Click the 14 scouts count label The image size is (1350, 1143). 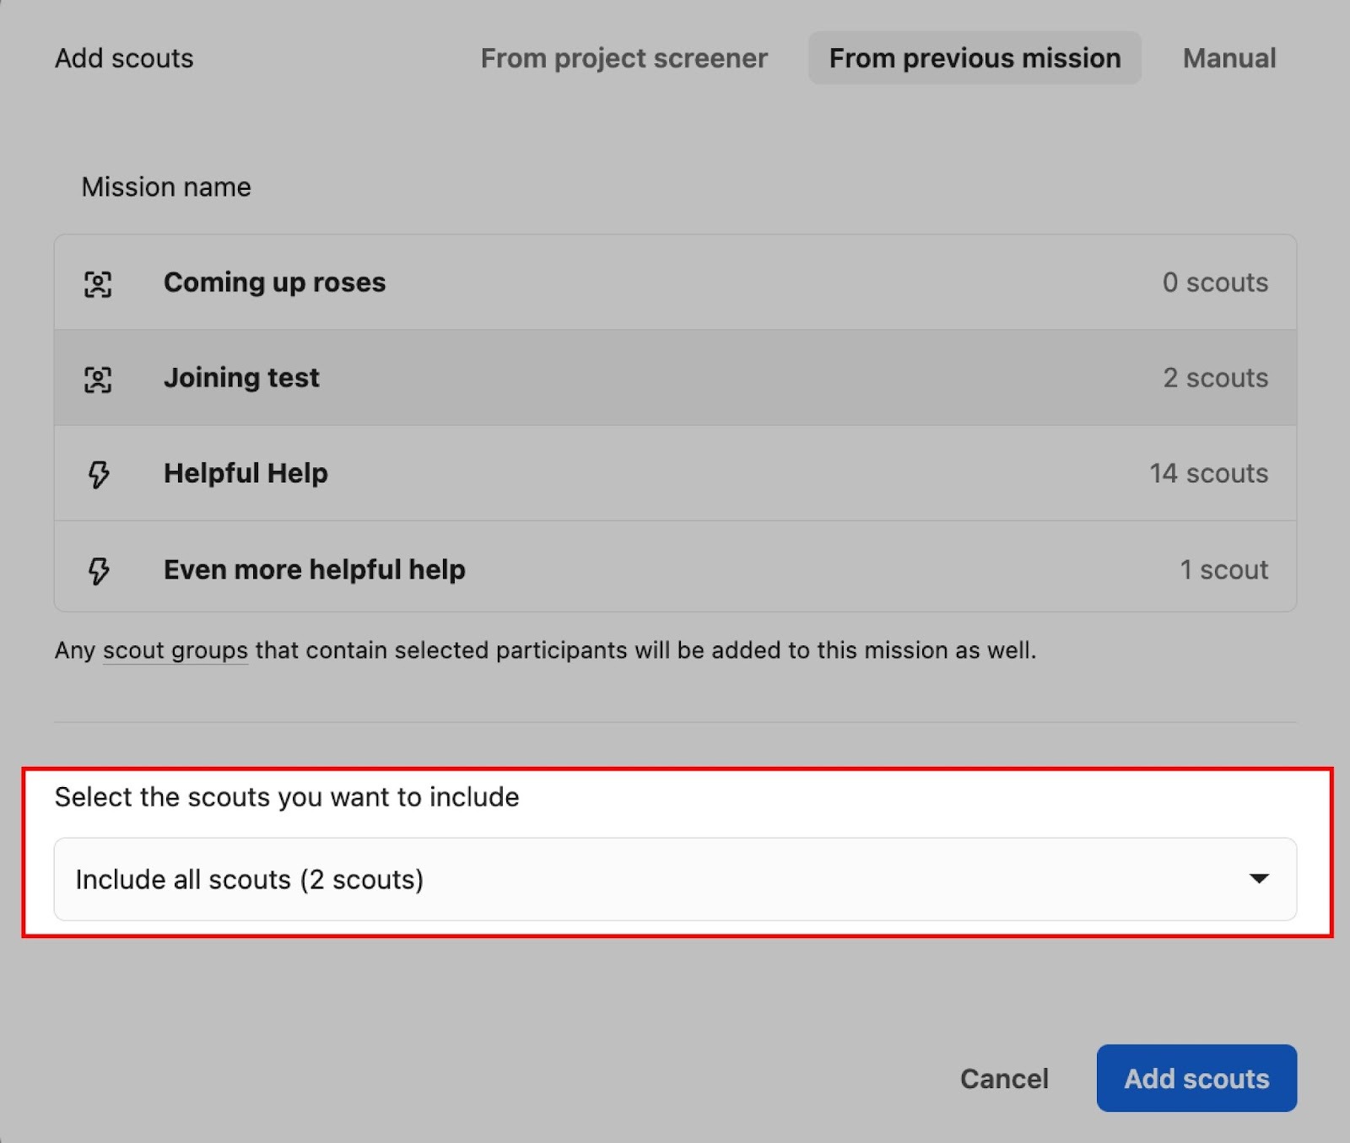pyautogui.click(x=1207, y=473)
